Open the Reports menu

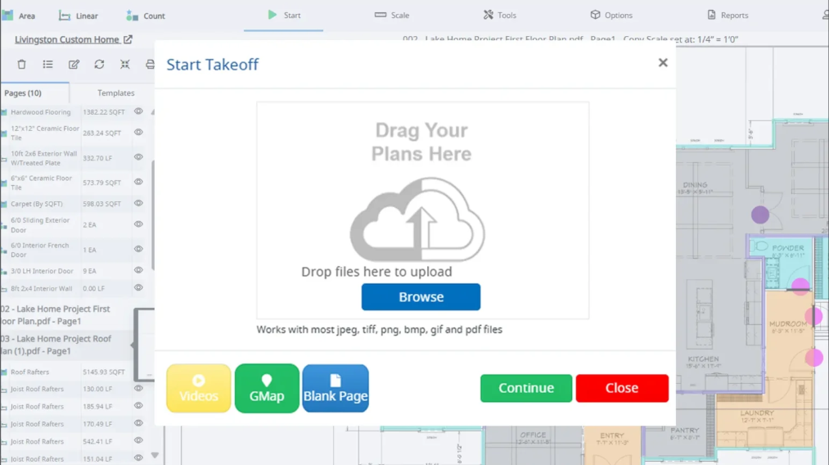(728, 16)
